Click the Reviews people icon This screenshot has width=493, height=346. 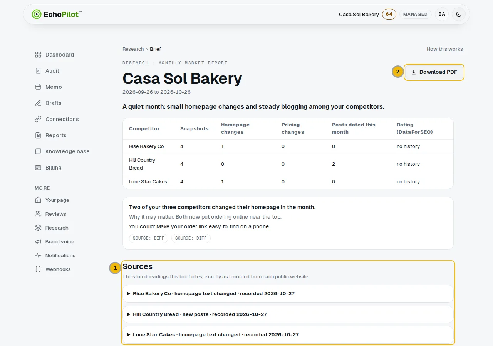38,214
